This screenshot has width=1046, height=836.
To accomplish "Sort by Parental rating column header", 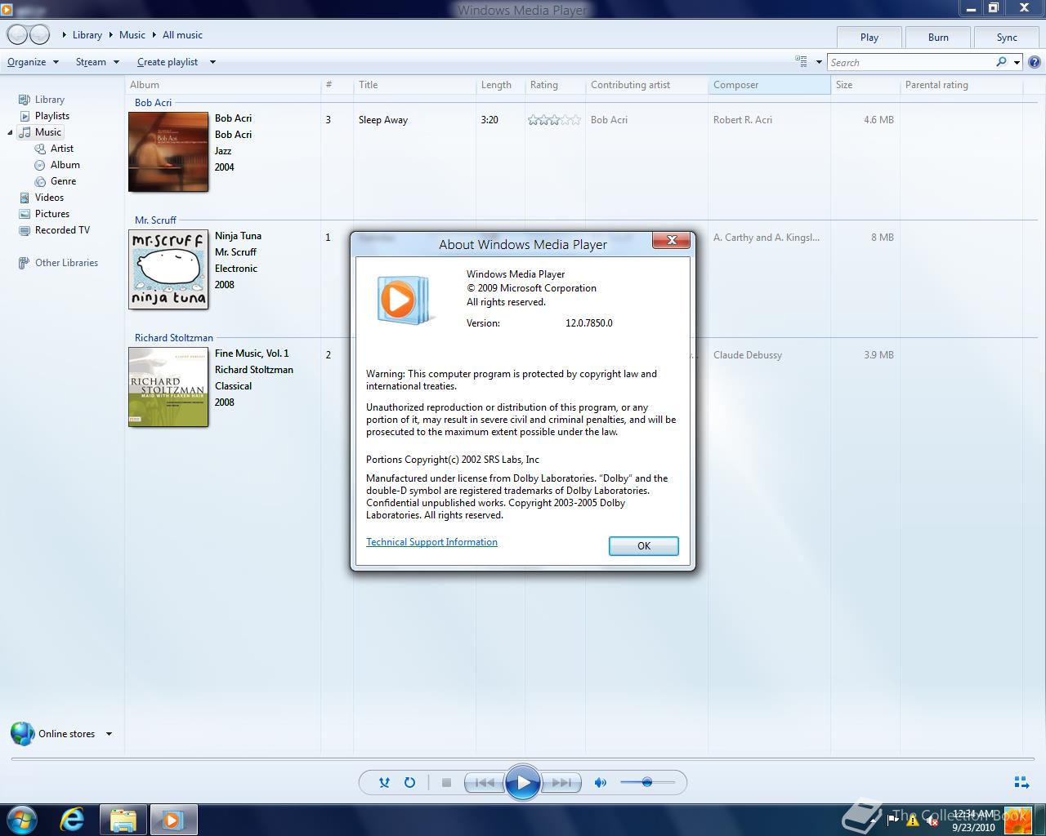I will click(x=961, y=85).
